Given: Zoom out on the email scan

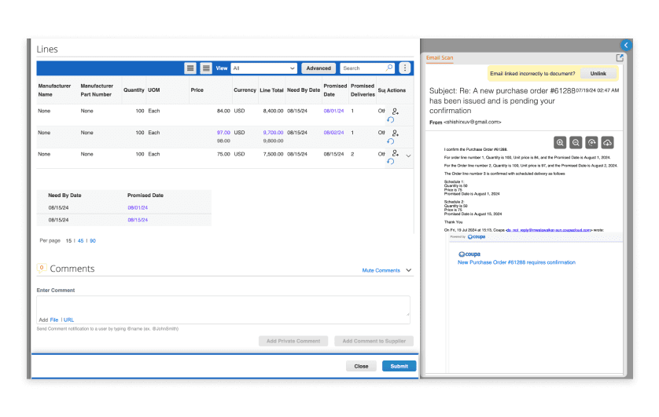Looking at the screenshot, I should point(576,143).
